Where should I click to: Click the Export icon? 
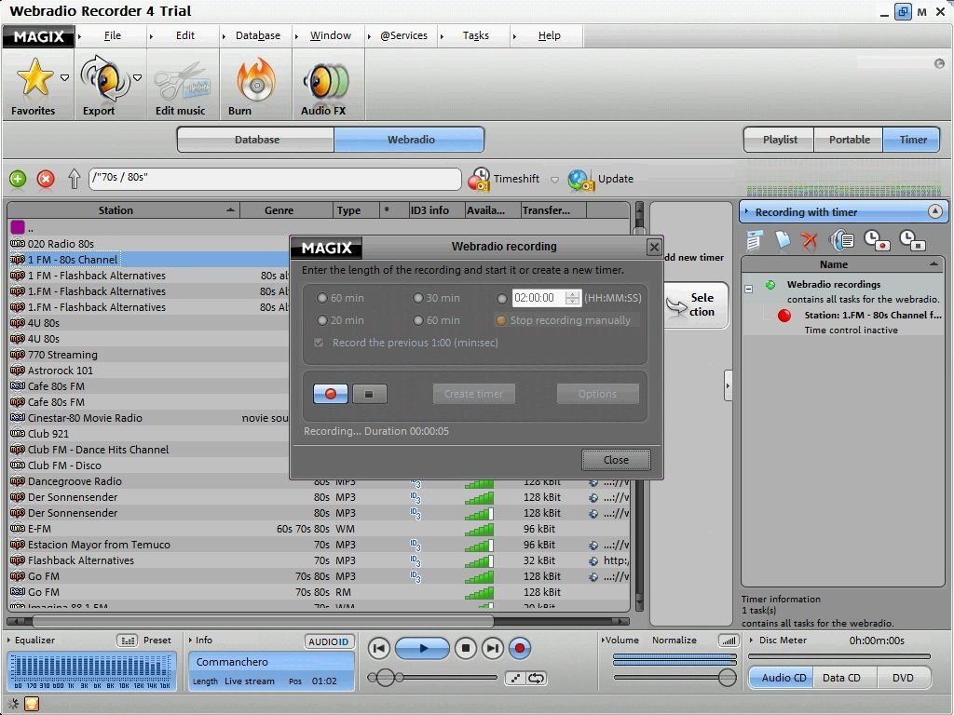pyautogui.click(x=102, y=84)
